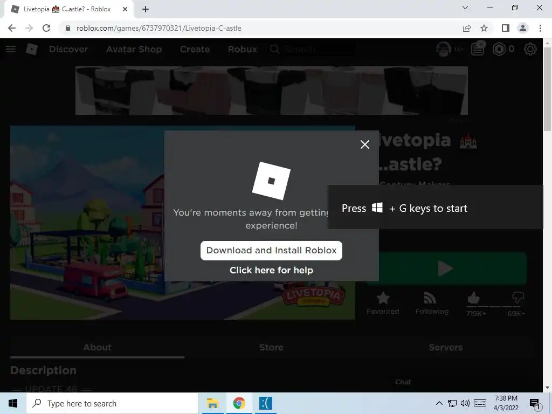Go forward in browser history
Image resolution: width=552 pixels, height=414 pixels.
pos(29,28)
